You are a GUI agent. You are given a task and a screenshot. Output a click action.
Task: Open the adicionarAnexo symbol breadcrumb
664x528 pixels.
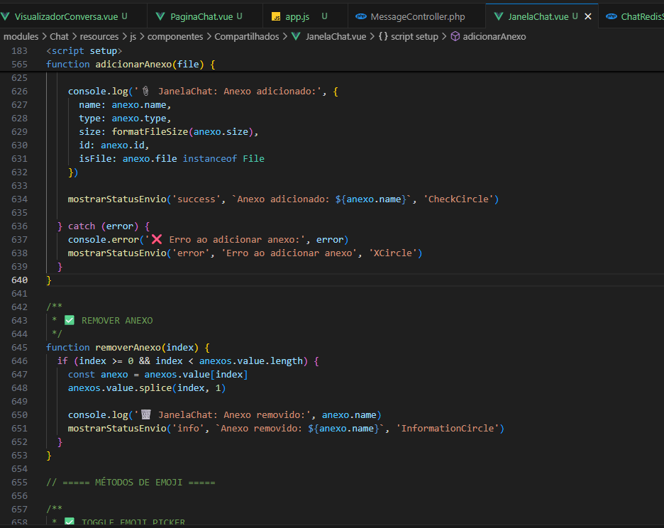click(494, 36)
